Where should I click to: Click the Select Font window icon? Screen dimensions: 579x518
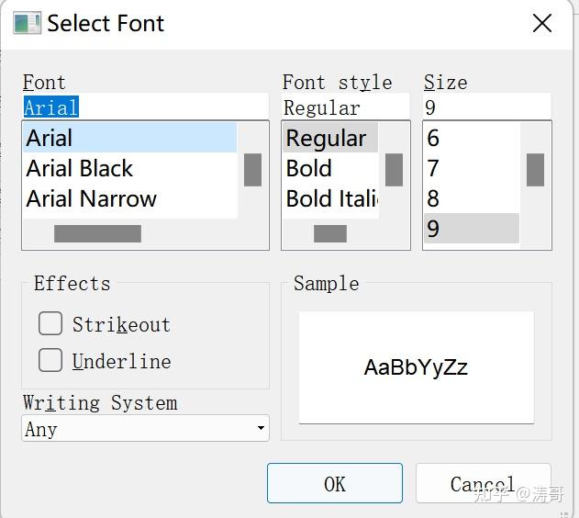tap(27, 23)
